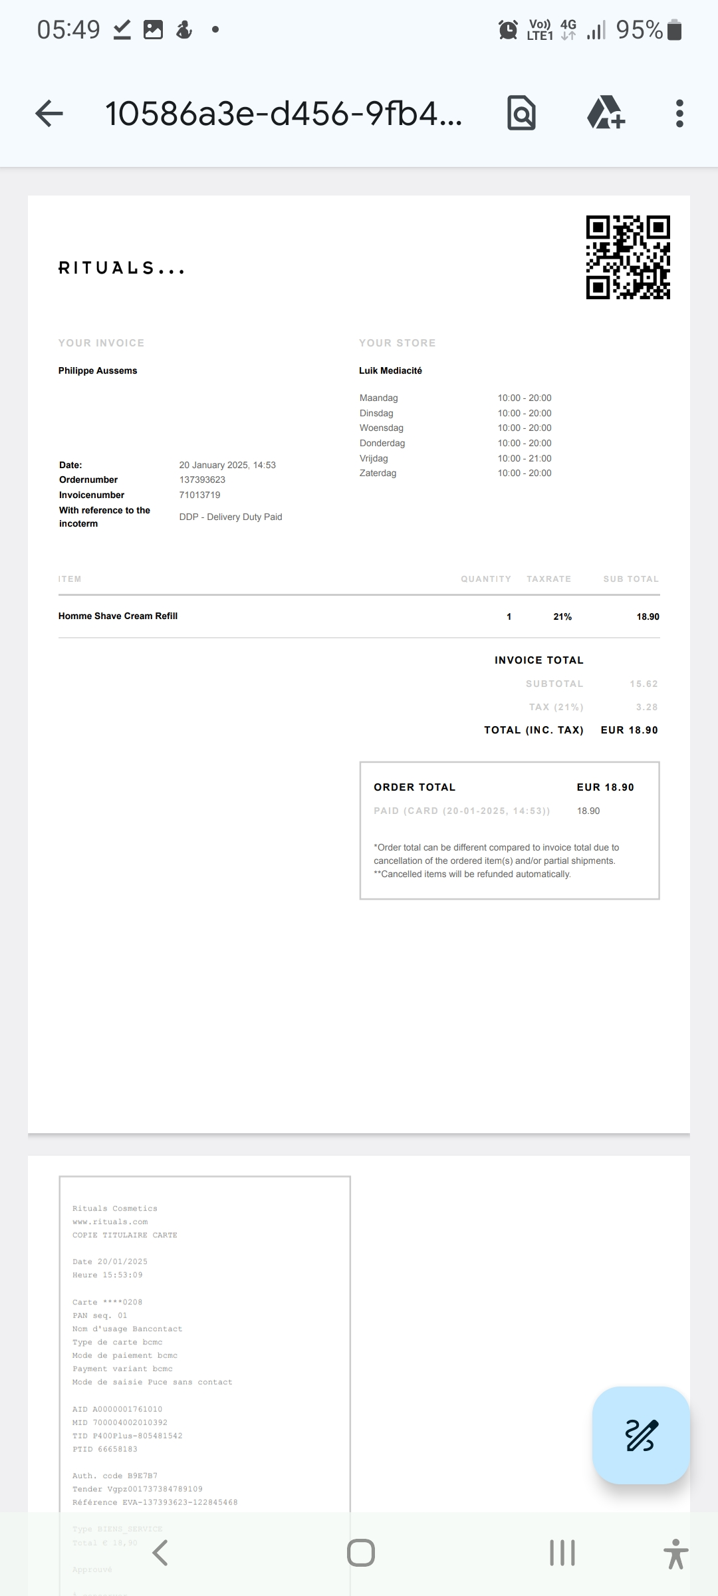
Task: Tap the Add to Drive icon
Action: tap(606, 113)
